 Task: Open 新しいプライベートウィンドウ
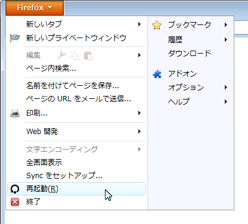(76, 38)
